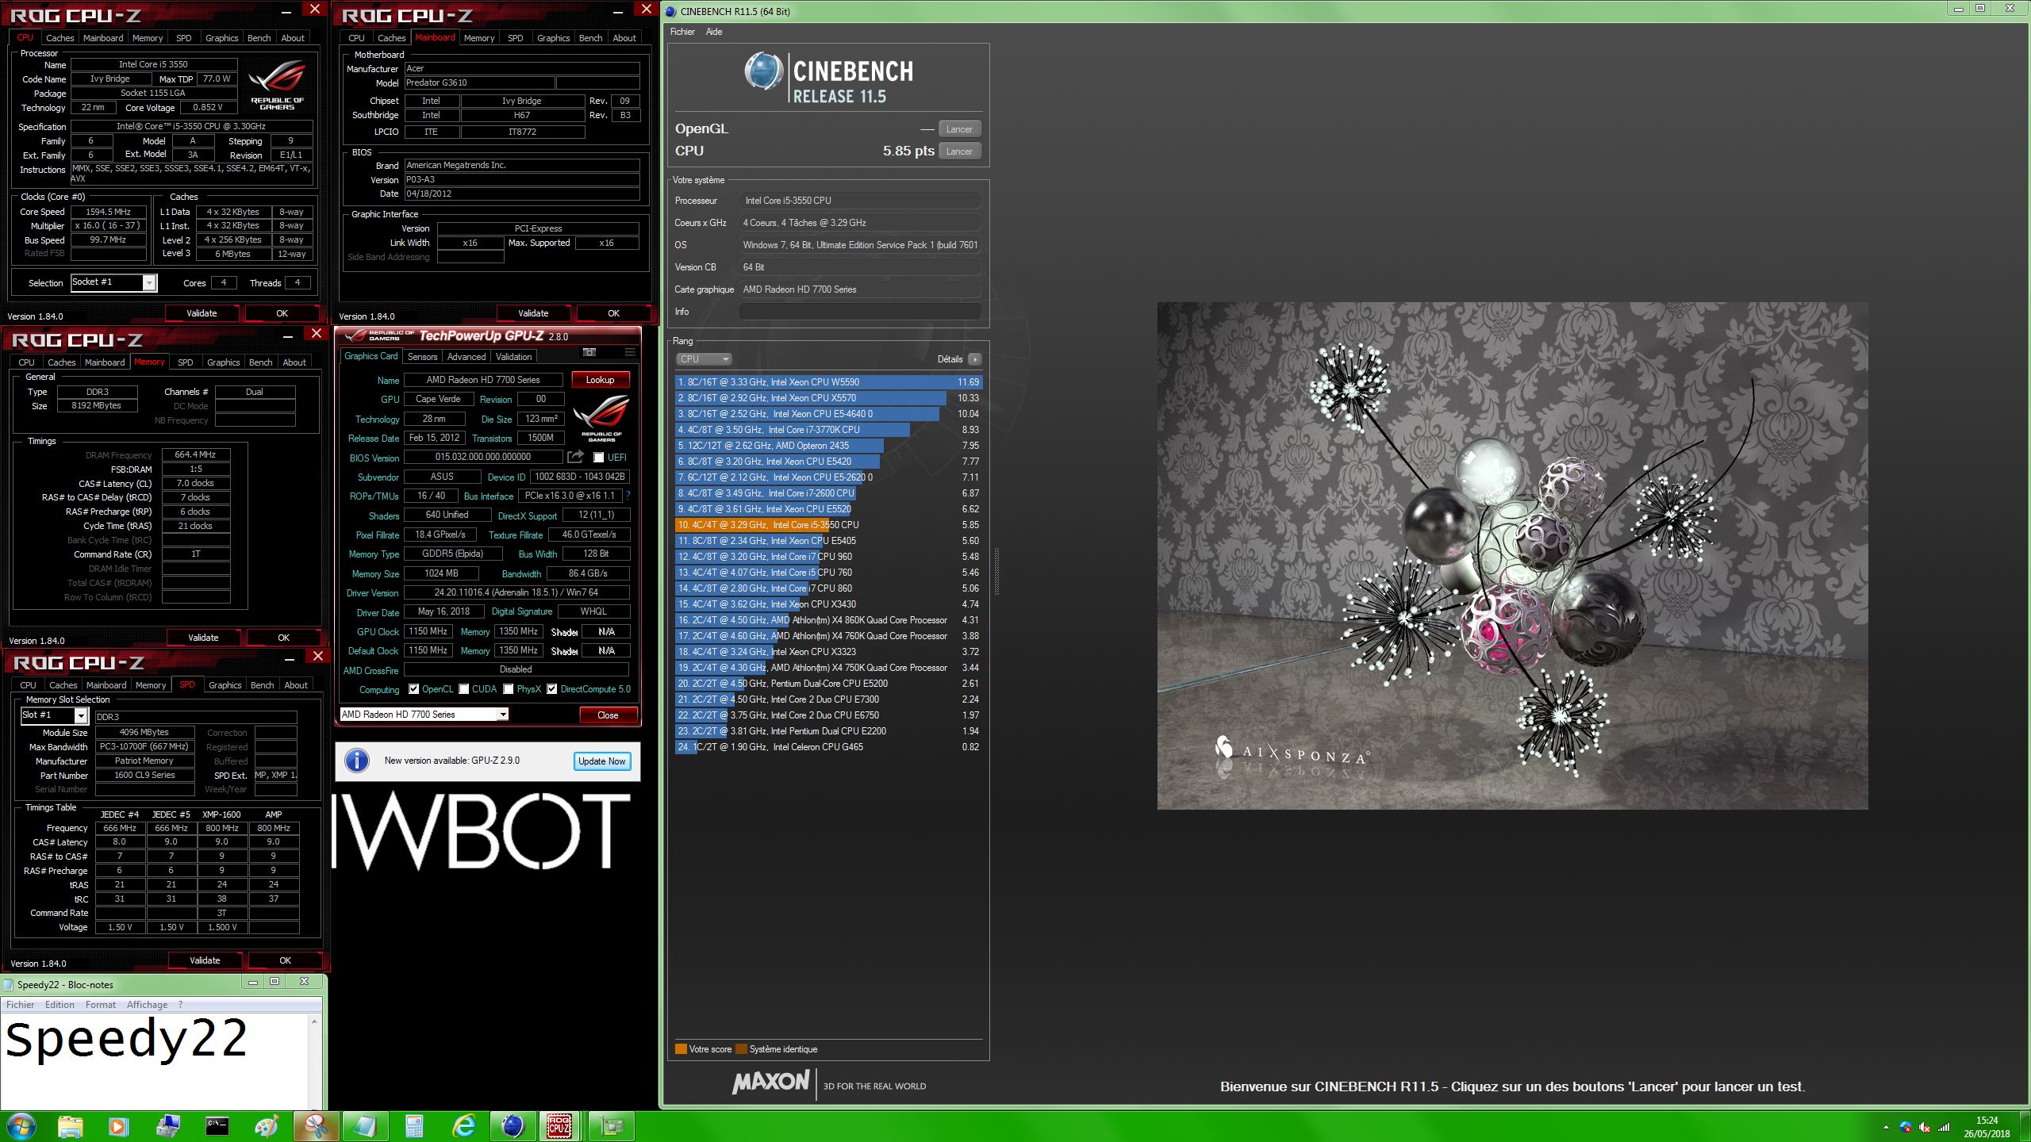Viewport: 2031px width, 1142px height.
Task: Click the GPU-Z BIOS export share icon
Action: 576,457
